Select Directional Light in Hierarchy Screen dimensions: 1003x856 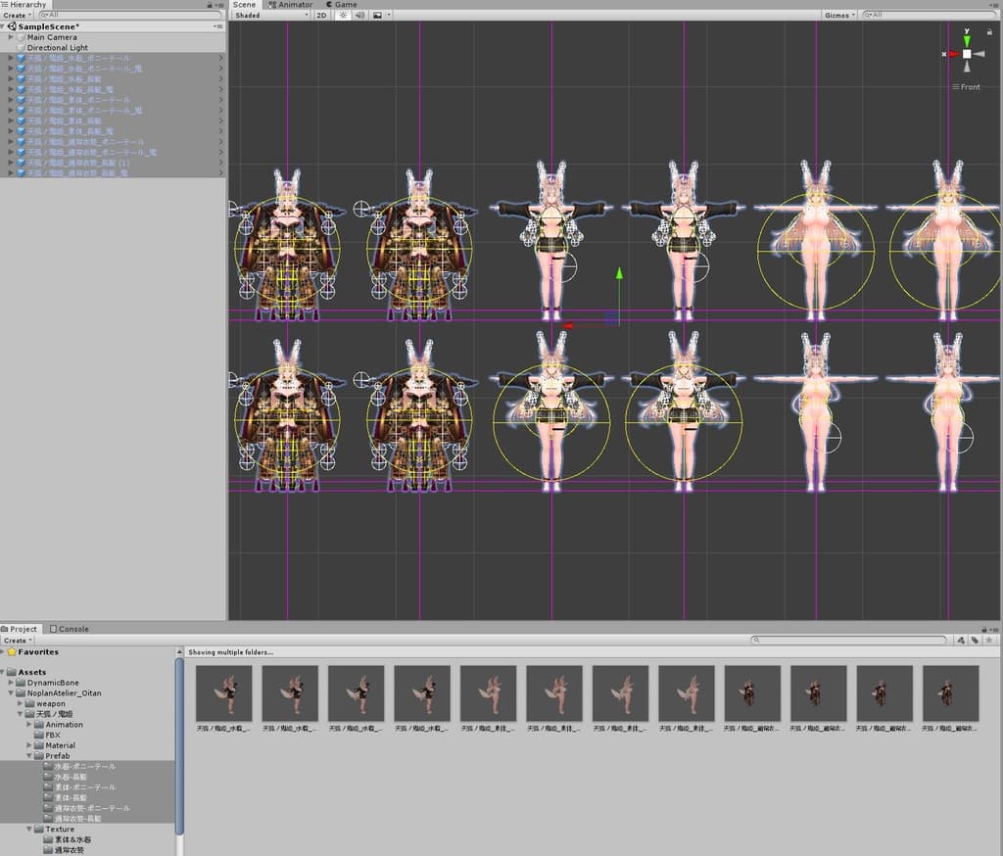[57, 48]
